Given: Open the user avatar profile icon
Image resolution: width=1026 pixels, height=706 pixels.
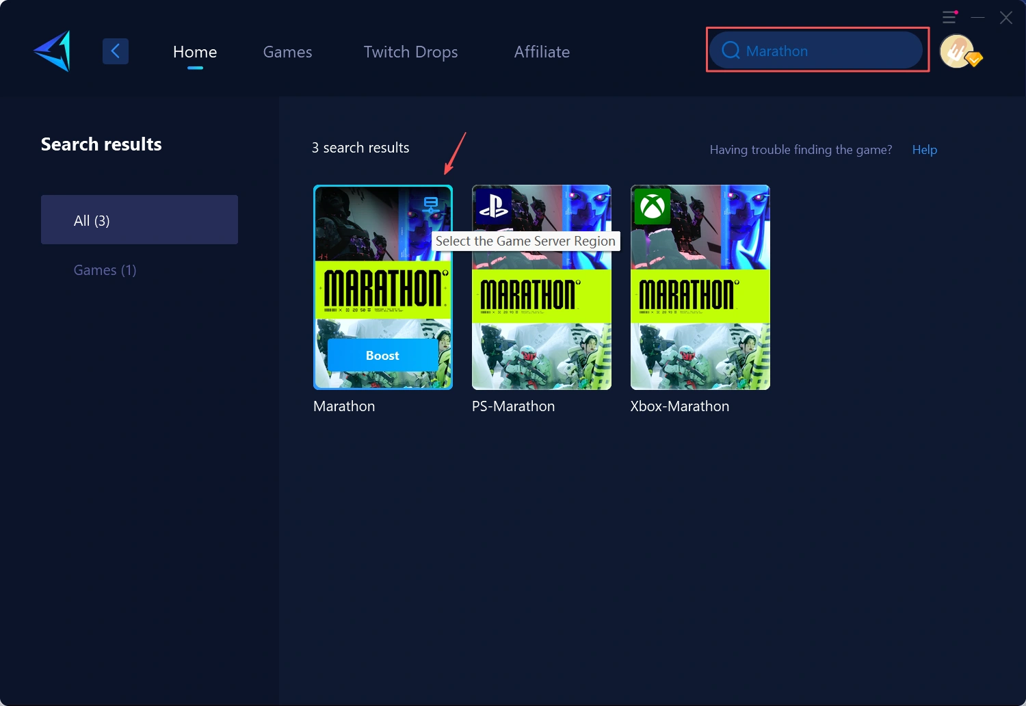Looking at the screenshot, I should point(956,51).
